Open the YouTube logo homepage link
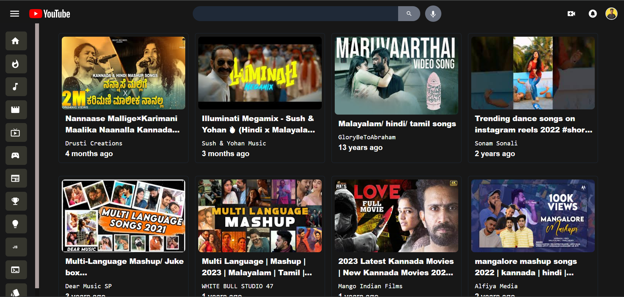This screenshot has width=624, height=297. 49,13
